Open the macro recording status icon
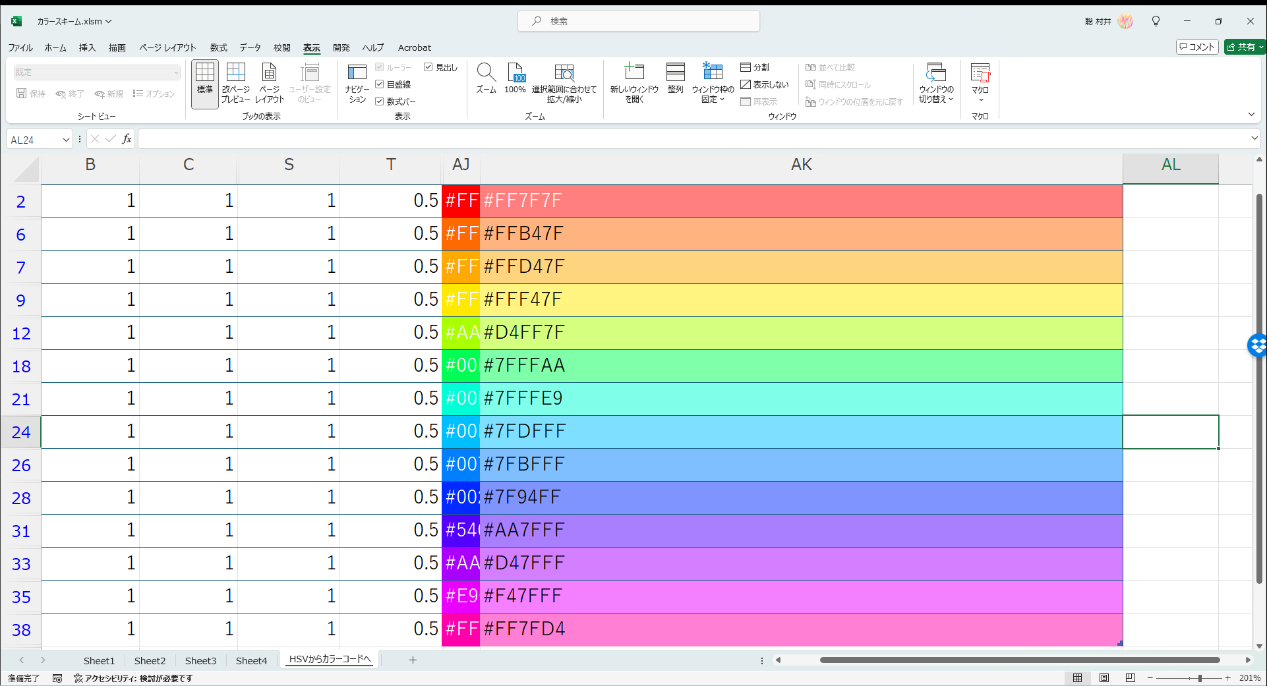This screenshot has height=686, width=1267. click(x=57, y=678)
